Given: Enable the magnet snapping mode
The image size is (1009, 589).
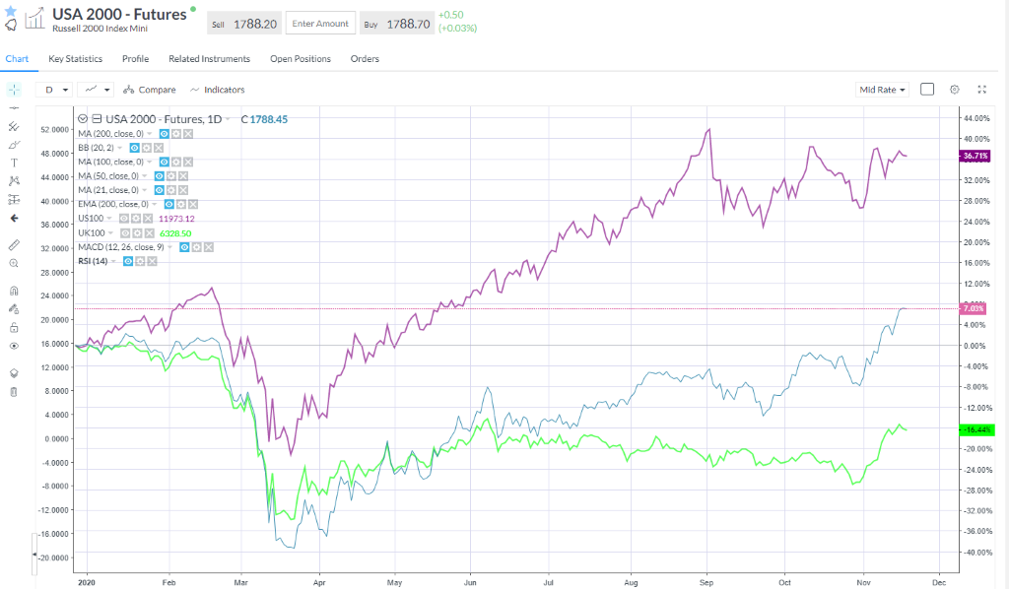Looking at the screenshot, I should (13, 291).
